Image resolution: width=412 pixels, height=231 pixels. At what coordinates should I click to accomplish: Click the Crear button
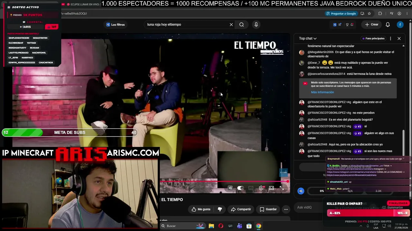372,24
